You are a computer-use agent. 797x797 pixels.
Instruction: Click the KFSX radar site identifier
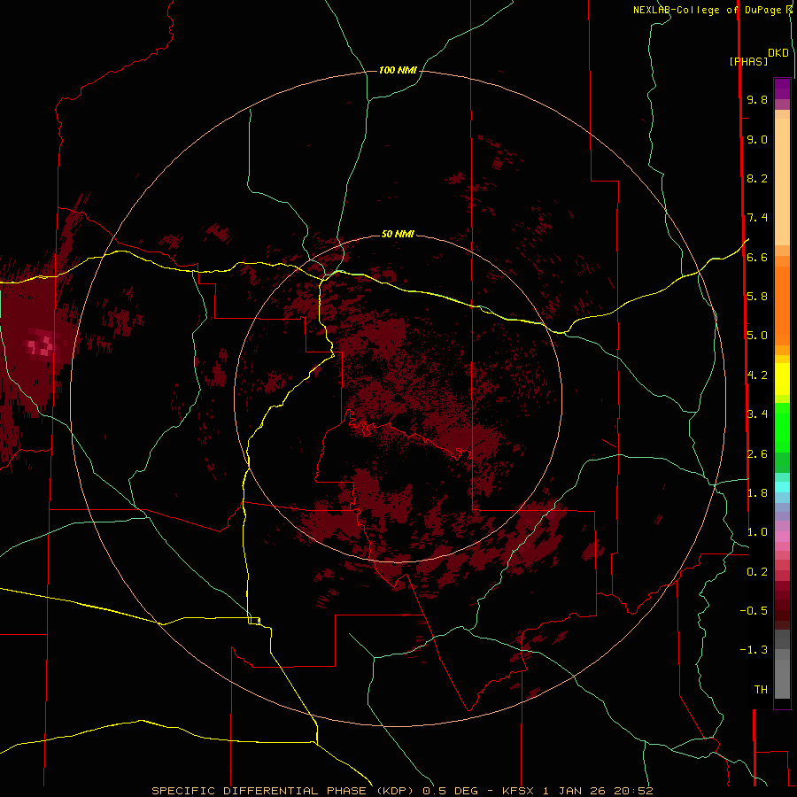(x=518, y=791)
